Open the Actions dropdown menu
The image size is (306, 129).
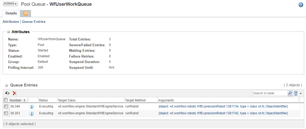[x=10, y=4]
